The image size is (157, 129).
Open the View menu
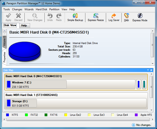click(64, 9)
